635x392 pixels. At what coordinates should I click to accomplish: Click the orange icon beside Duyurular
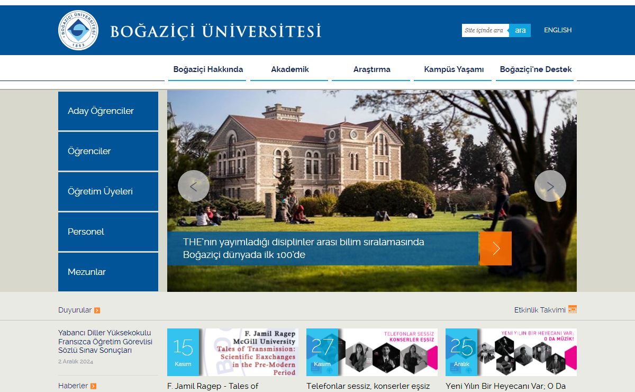tap(97, 310)
